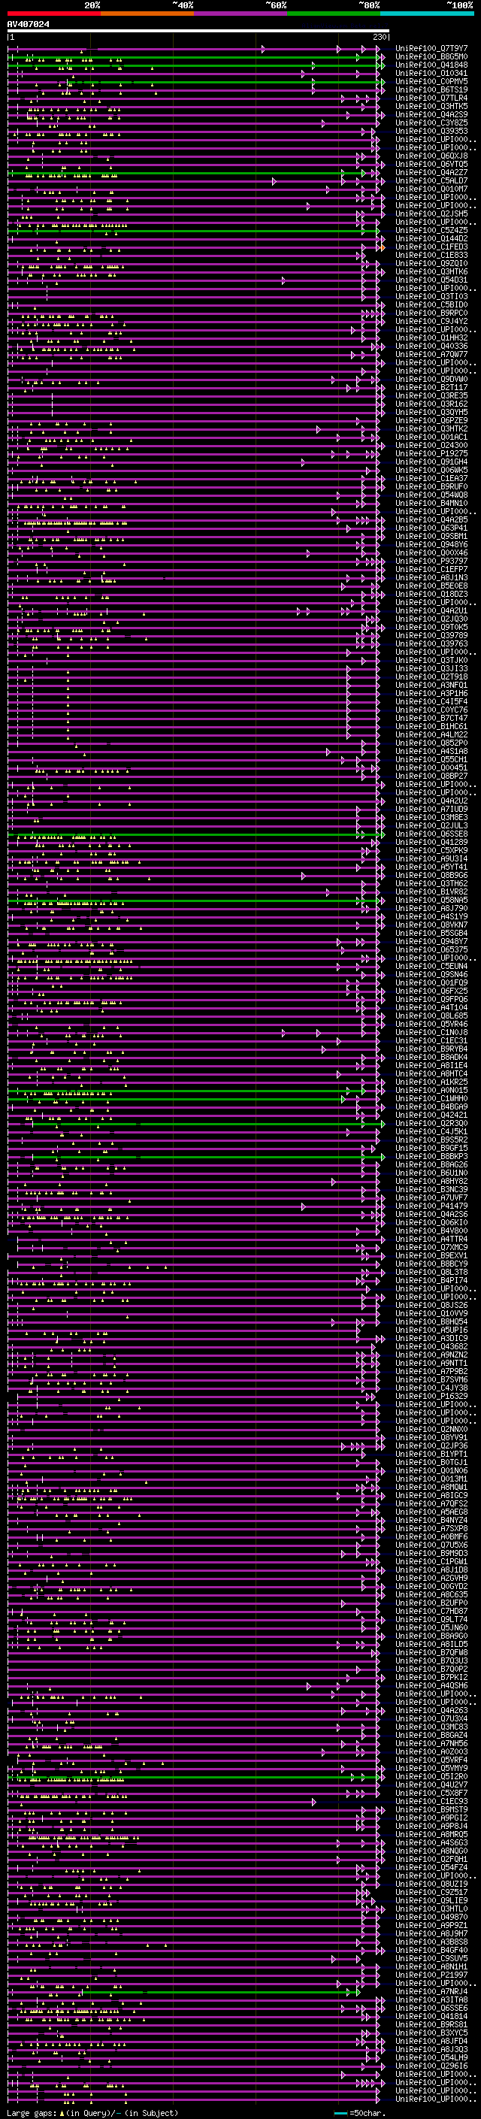Select hit UniRef100_Q58NA5
Screen dimensions: 481x2119
click(x=431, y=900)
